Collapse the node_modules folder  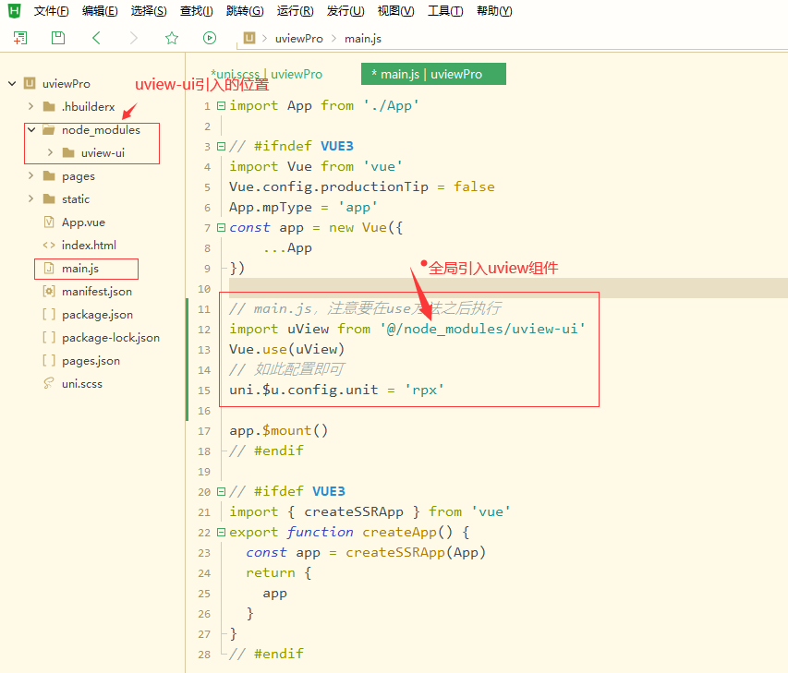click(x=31, y=129)
